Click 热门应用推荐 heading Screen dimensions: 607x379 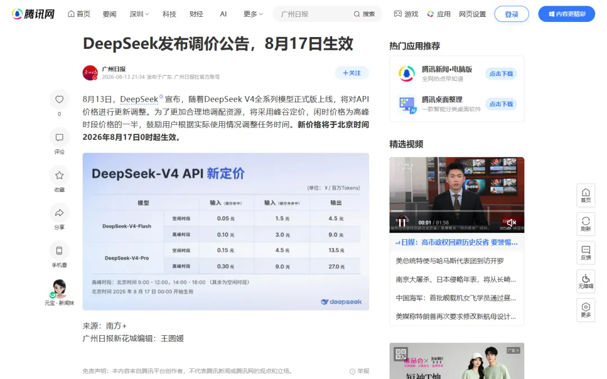[x=415, y=46]
